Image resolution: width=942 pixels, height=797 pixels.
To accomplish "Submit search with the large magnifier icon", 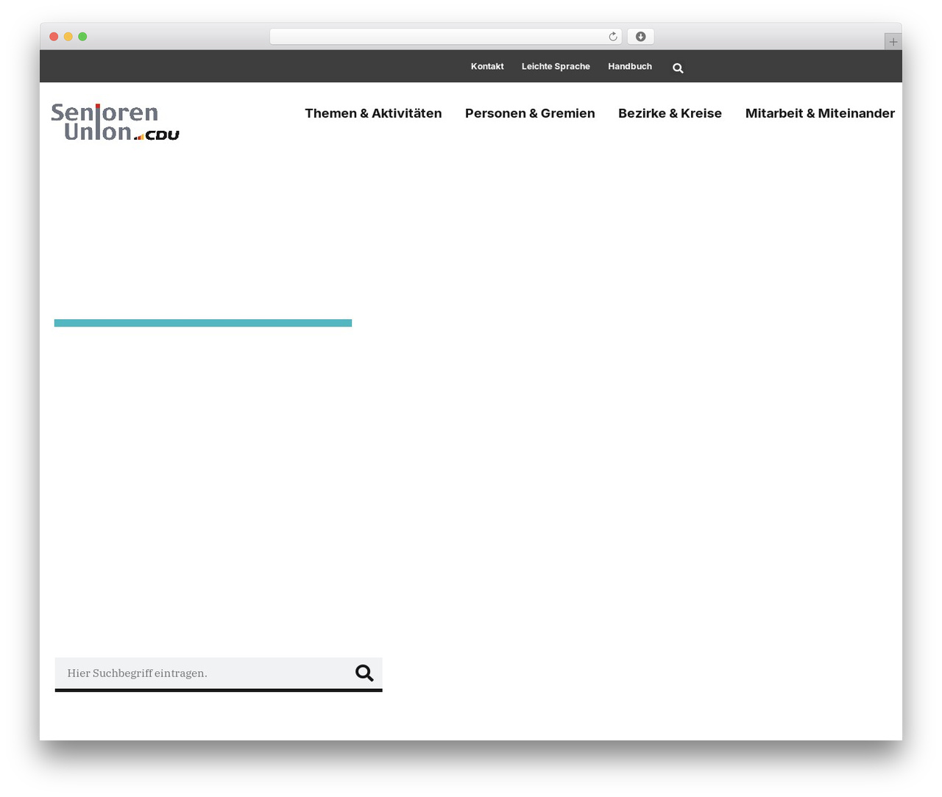I will coord(364,673).
